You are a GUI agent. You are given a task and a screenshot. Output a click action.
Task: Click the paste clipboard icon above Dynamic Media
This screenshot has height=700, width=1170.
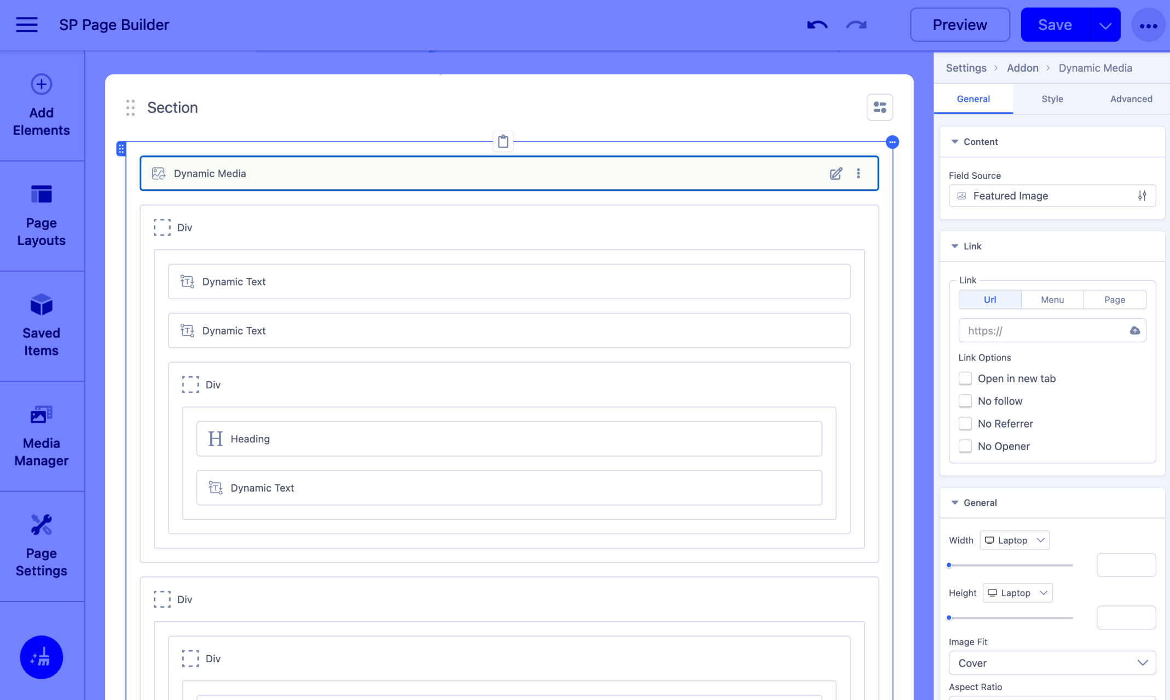point(503,142)
